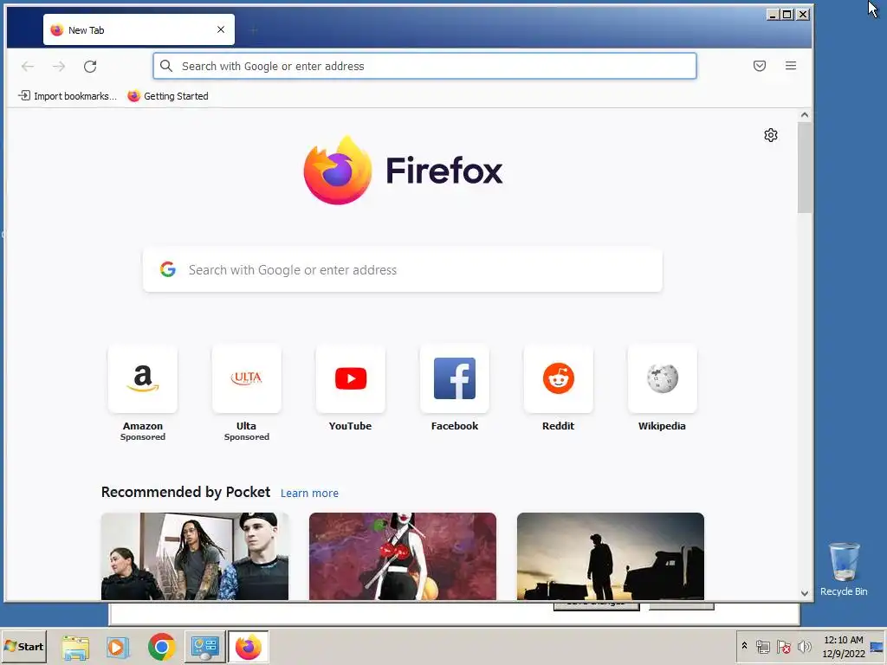Screen dimensions: 887x665
Task: Show hidden system tray icons
Action: 744,646
